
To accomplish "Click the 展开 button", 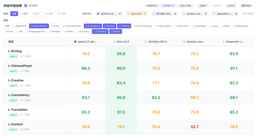I will coord(203,6).
